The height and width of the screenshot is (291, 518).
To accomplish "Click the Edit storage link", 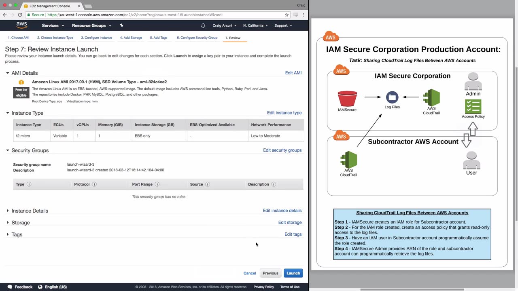I will click(x=290, y=222).
